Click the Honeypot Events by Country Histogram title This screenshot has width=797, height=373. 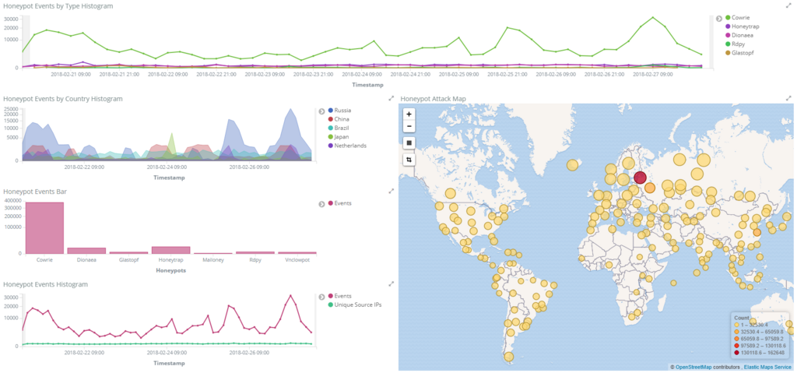[x=63, y=99]
